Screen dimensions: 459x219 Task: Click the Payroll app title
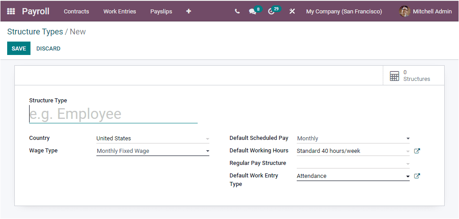36,11
